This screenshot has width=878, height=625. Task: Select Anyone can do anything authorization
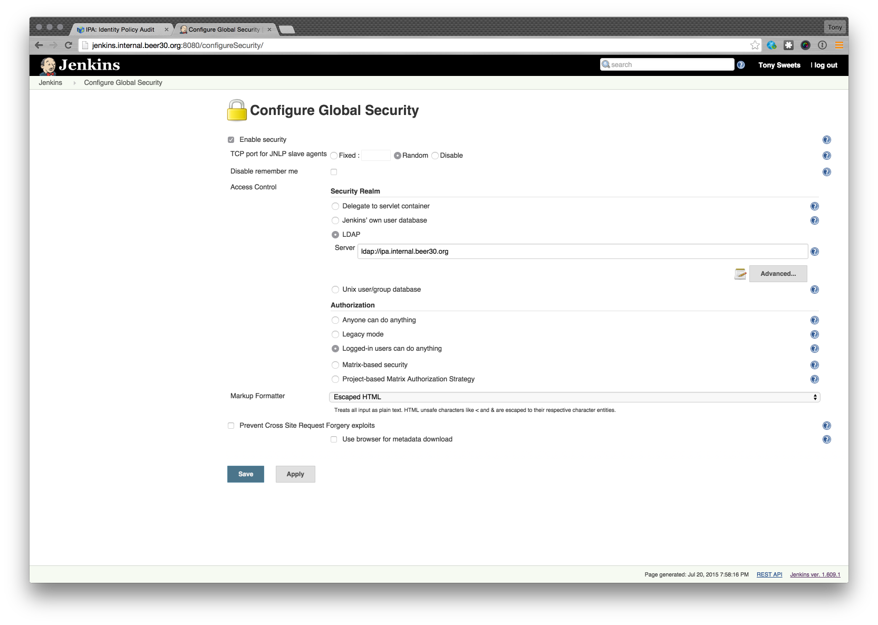coord(335,320)
